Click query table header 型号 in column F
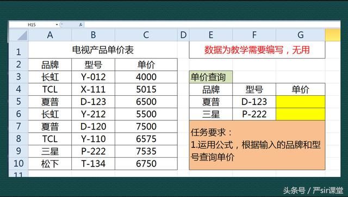348x197 pixels. (254, 89)
